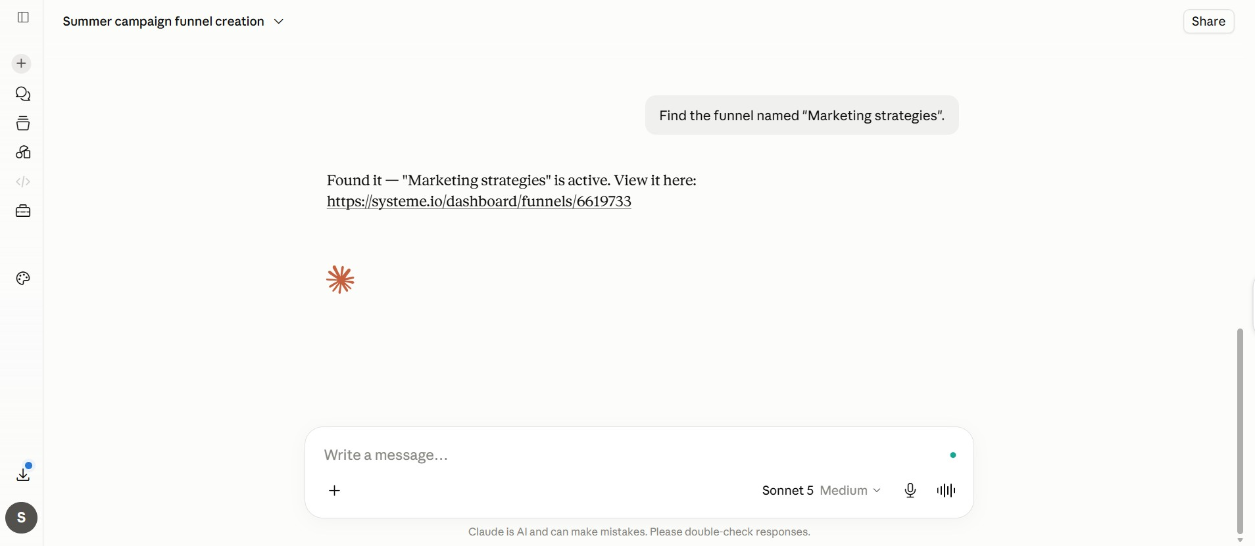Start a new chat with plus icon
The height and width of the screenshot is (546, 1255).
coord(22,64)
